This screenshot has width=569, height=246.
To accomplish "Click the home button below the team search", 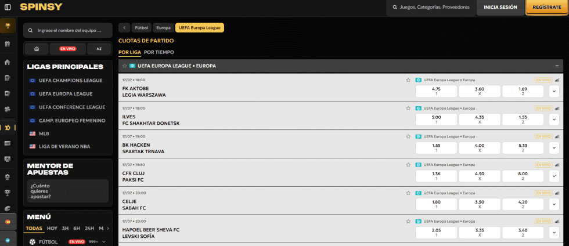I will tap(37, 49).
